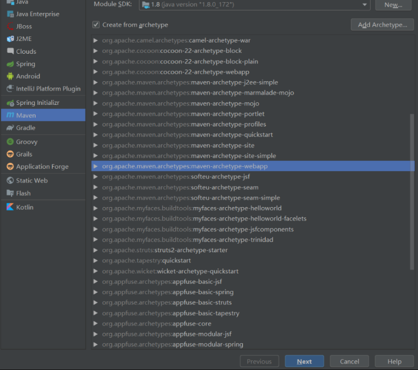Expand maven-archetype-j2ee-simple arrow
Screen dimensions: 418x370
(95, 82)
